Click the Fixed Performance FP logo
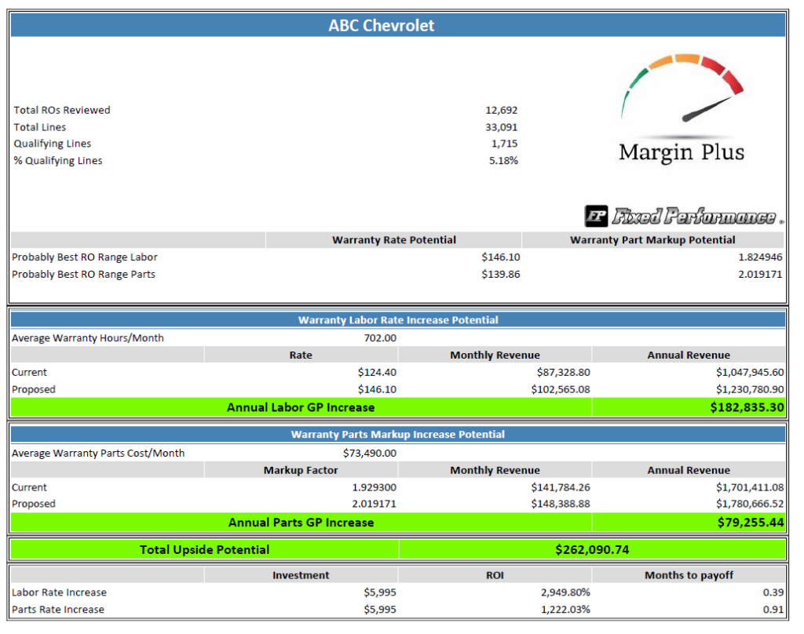The width and height of the screenshot is (804, 634). 684,216
